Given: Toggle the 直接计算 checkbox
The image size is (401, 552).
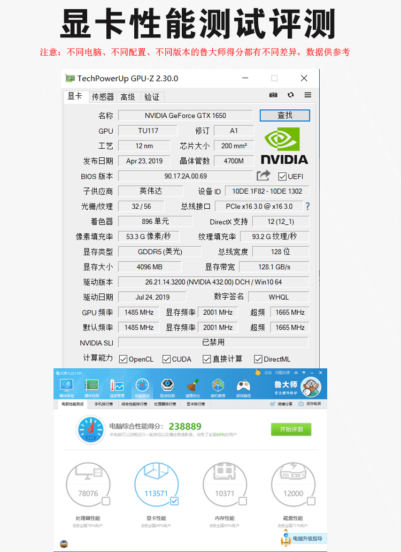Looking at the screenshot, I should click(207, 359).
